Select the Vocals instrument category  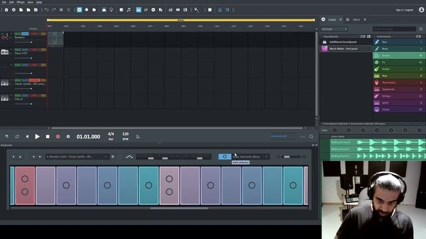click(x=399, y=110)
